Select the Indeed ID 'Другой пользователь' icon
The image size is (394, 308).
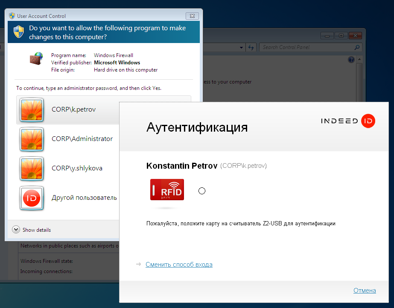pos(32,198)
